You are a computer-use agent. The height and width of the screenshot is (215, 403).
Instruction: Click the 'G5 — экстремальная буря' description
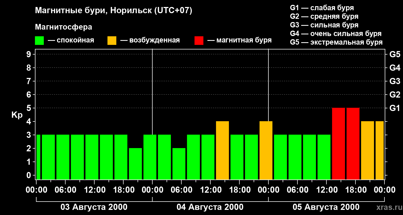pos(336,42)
